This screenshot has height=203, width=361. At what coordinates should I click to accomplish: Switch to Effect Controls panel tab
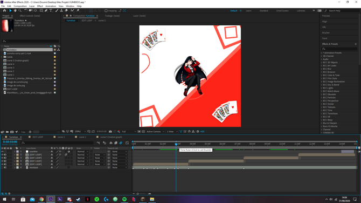point(30,16)
